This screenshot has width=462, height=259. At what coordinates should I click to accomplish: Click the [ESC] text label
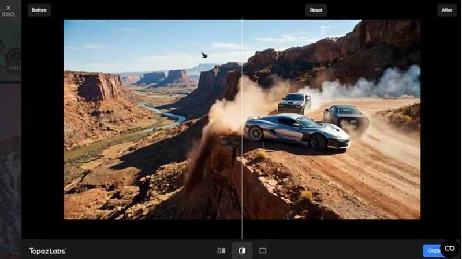pyautogui.click(x=8, y=14)
